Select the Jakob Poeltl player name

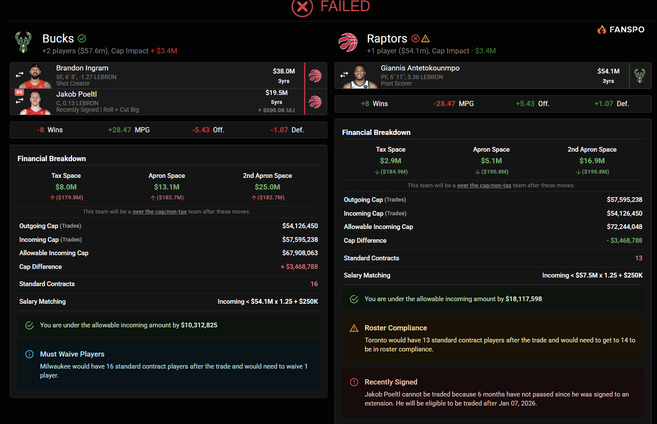76,94
